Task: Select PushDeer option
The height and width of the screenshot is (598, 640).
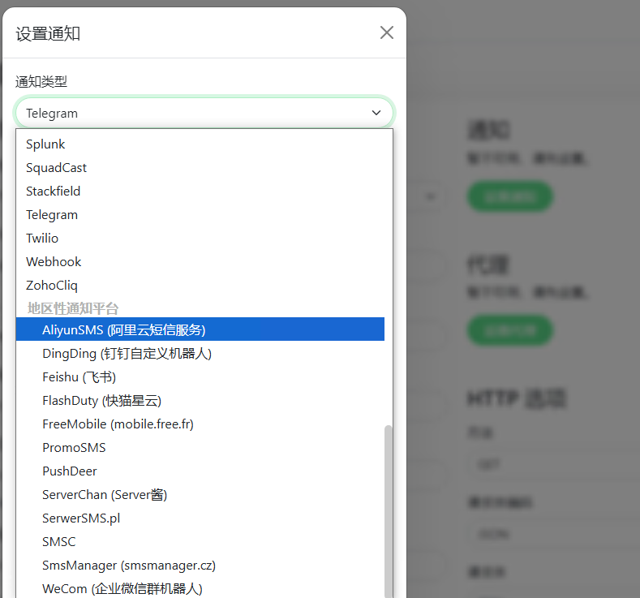Action: coord(200,471)
